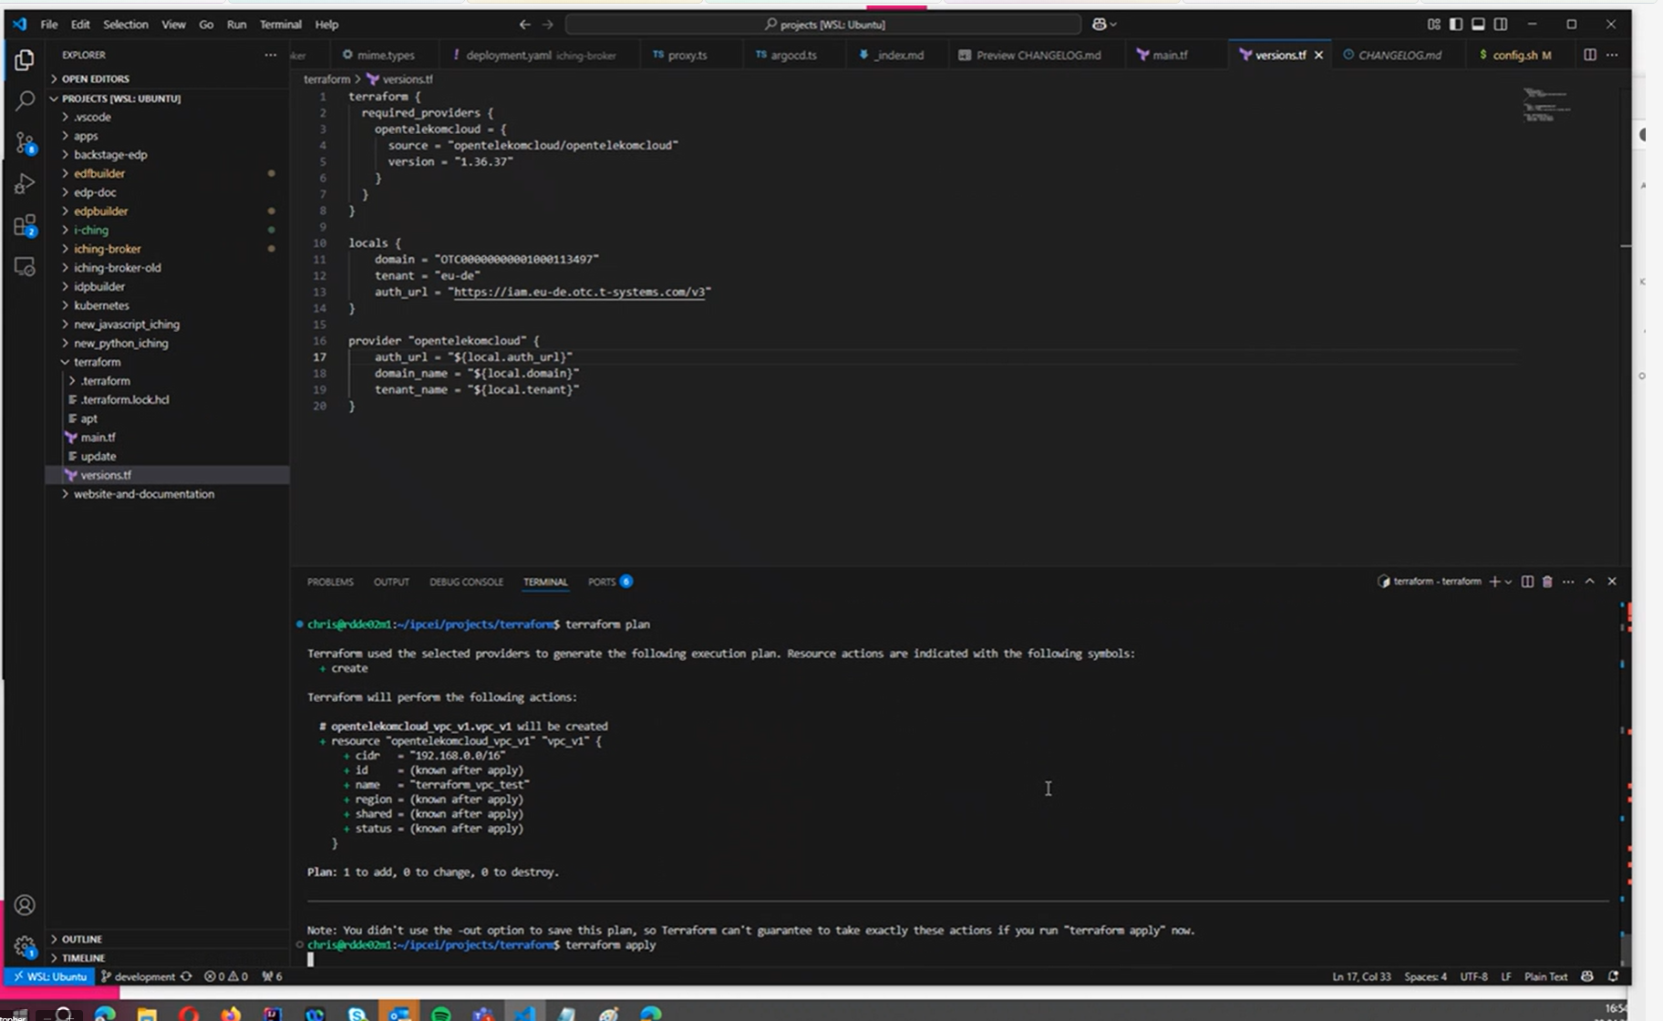
Task: Click the notifications bell in status bar
Action: point(1613,976)
